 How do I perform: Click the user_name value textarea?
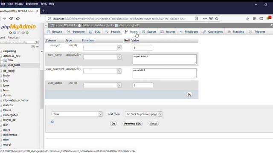(x=165, y=59)
